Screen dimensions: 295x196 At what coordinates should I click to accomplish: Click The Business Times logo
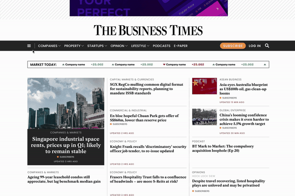tap(148, 30)
